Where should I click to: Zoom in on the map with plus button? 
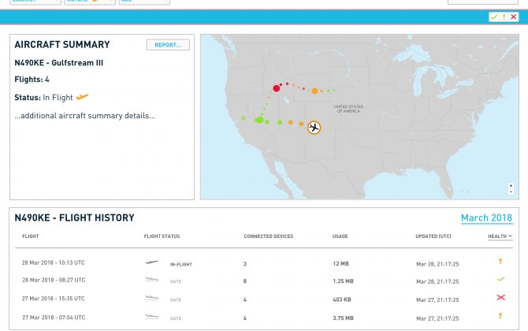click(x=511, y=186)
